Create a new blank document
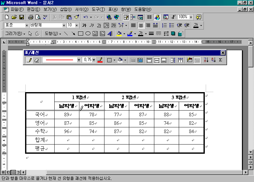Viewport: 254px width, 182px height. [x=7, y=17]
